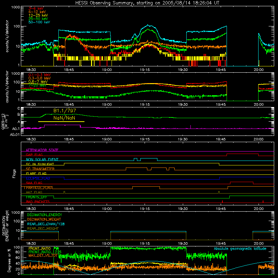Select the ATTENUATOR_STATE flag label
Viewport: 278px width, 278px height.
pyautogui.click(x=42, y=150)
